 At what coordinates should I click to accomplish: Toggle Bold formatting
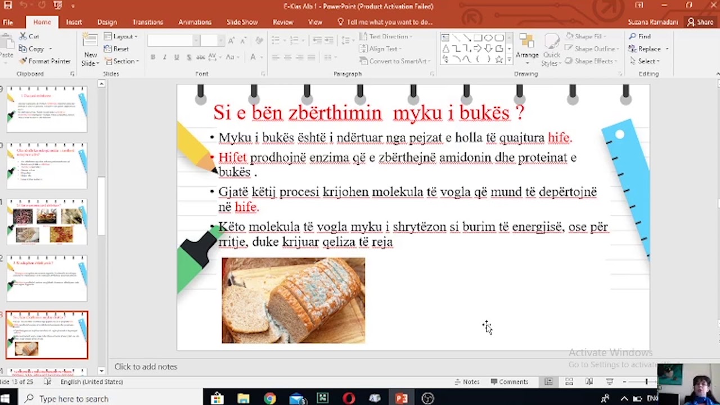[x=152, y=57]
